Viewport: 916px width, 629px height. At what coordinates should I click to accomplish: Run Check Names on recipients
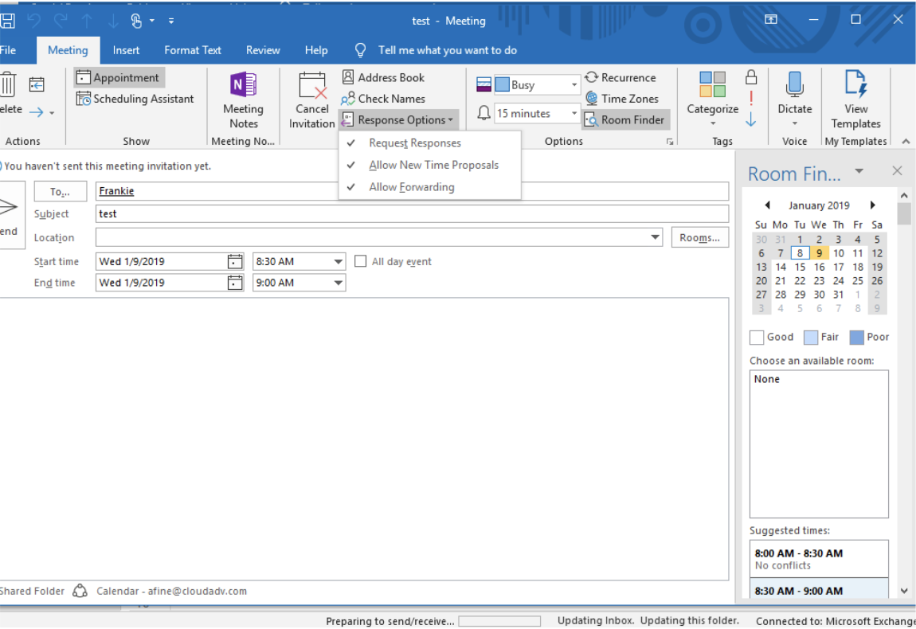tap(383, 99)
